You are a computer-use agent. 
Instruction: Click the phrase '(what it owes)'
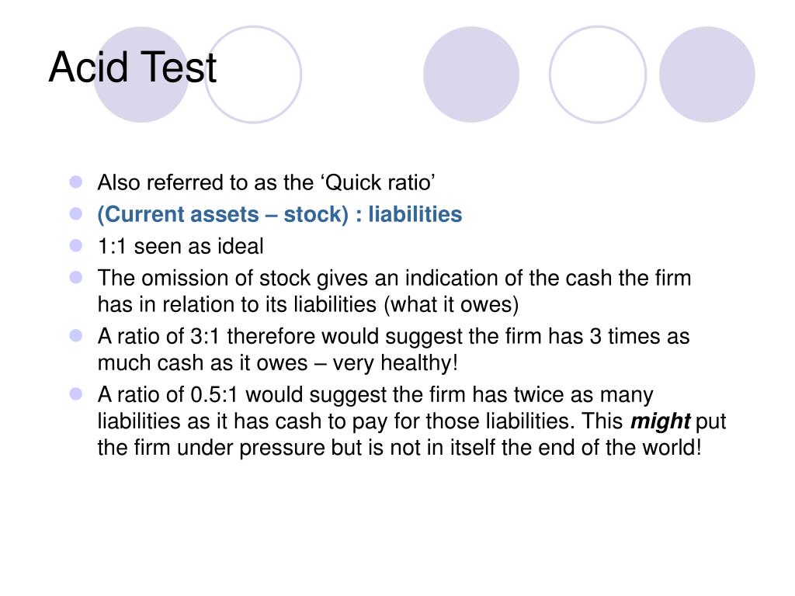(451, 304)
